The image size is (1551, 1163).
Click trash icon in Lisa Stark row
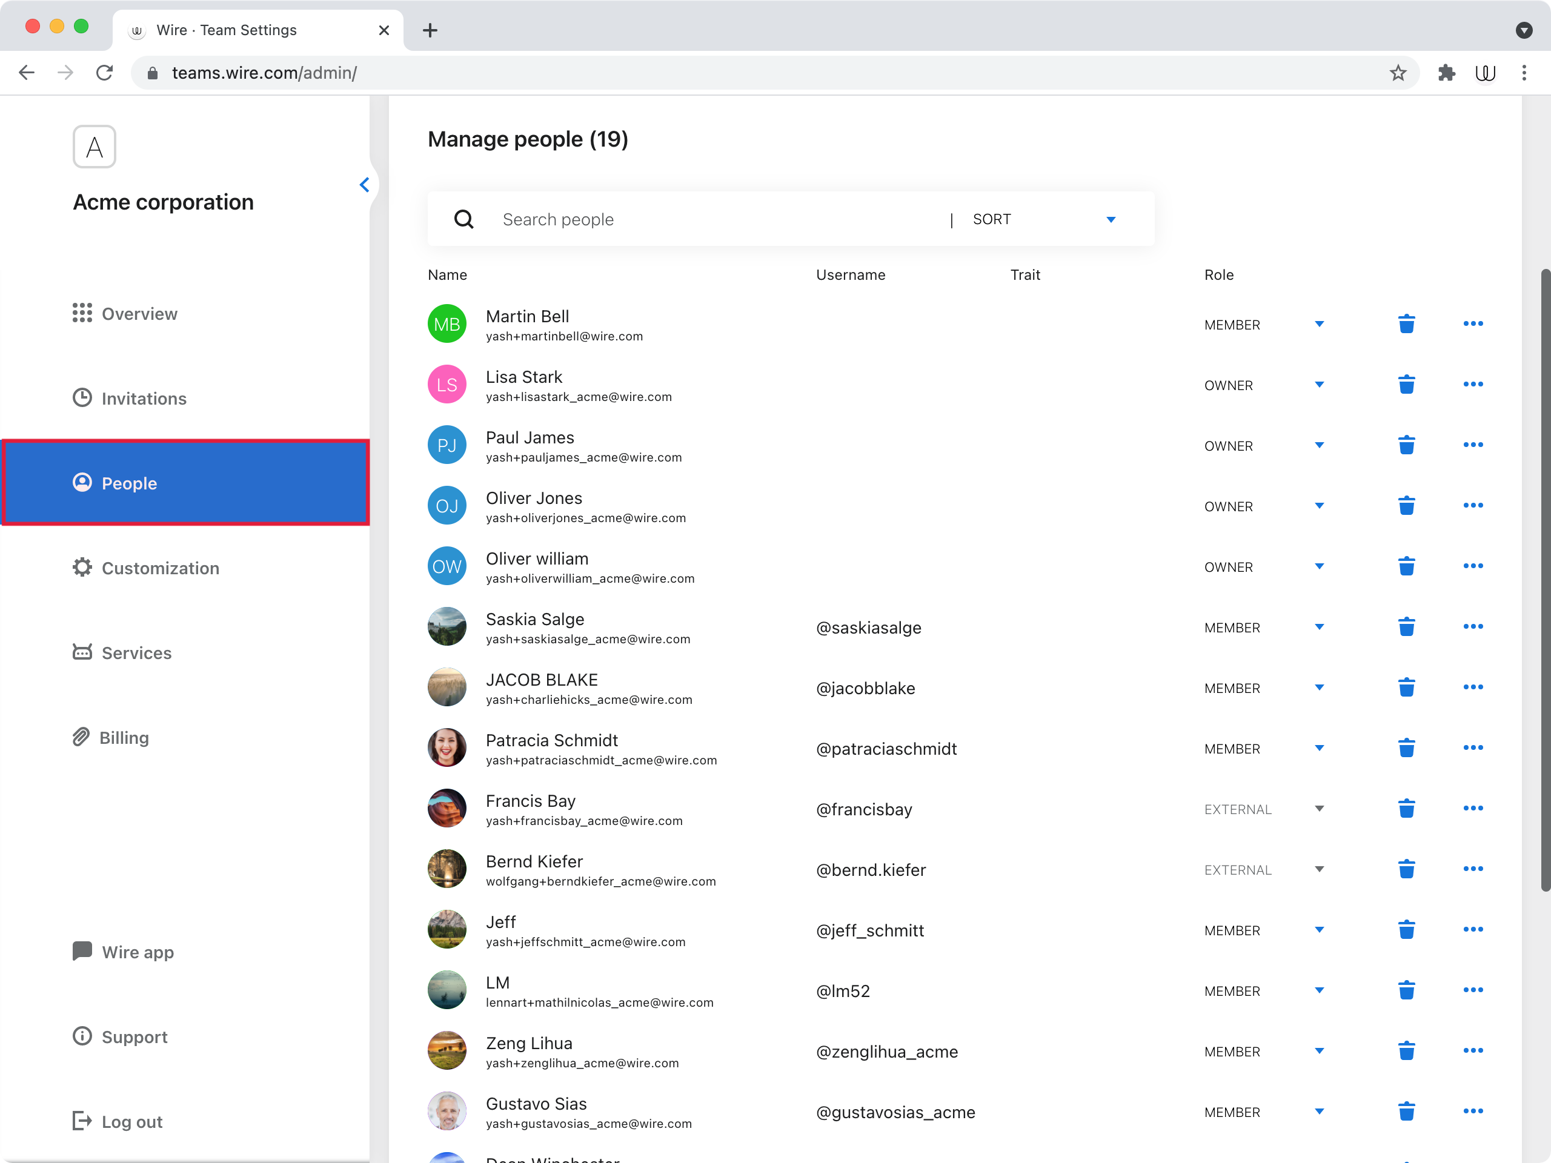(1406, 384)
